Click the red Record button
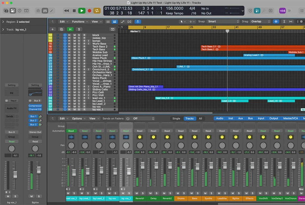This screenshot has height=205, width=305. click(89, 11)
